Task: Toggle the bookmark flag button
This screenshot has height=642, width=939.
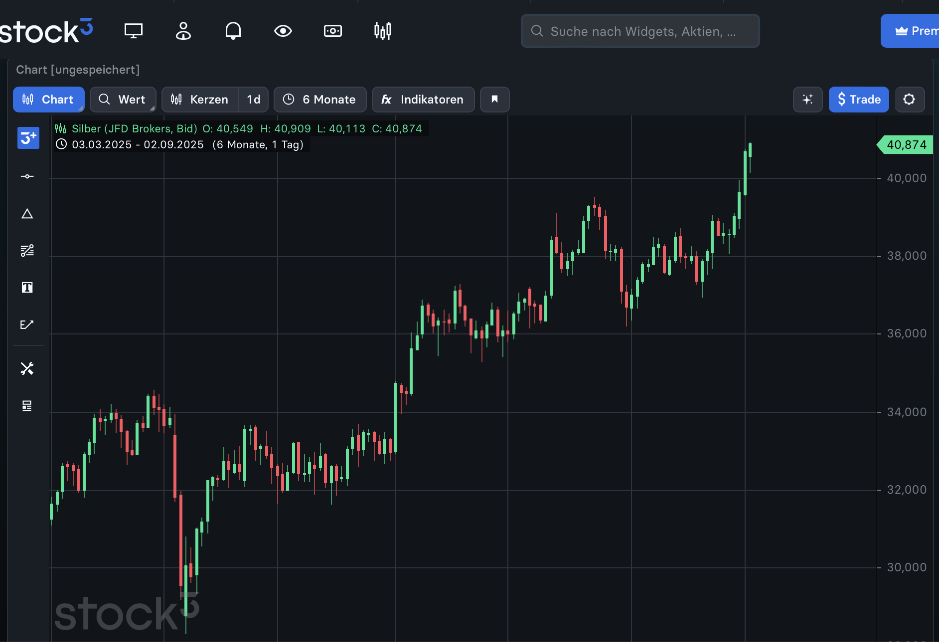Action: [494, 100]
